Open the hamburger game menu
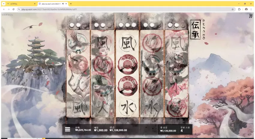 (x=67, y=129)
